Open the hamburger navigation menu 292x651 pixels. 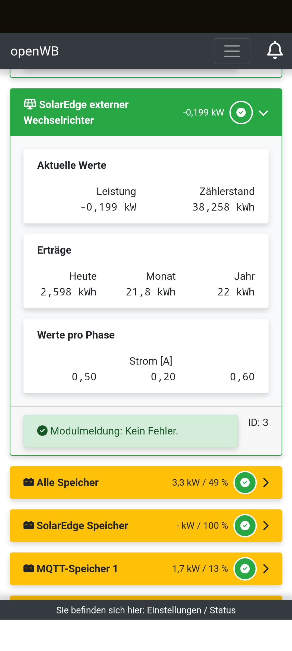[x=232, y=51]
